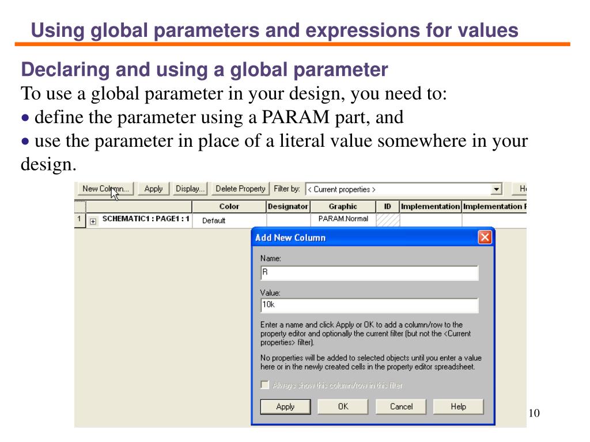Open the Display... button
Screen dimensions: 590x442
pos(190,189)
